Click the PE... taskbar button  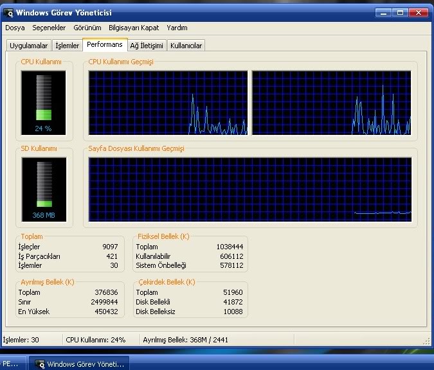pyautogui.click(x=13, y=363)
